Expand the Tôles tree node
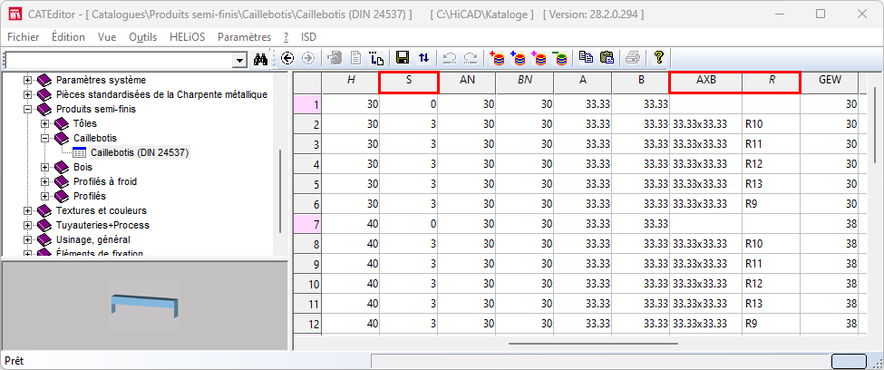Viewport: 884px width, 370px height. click(45, 123)
